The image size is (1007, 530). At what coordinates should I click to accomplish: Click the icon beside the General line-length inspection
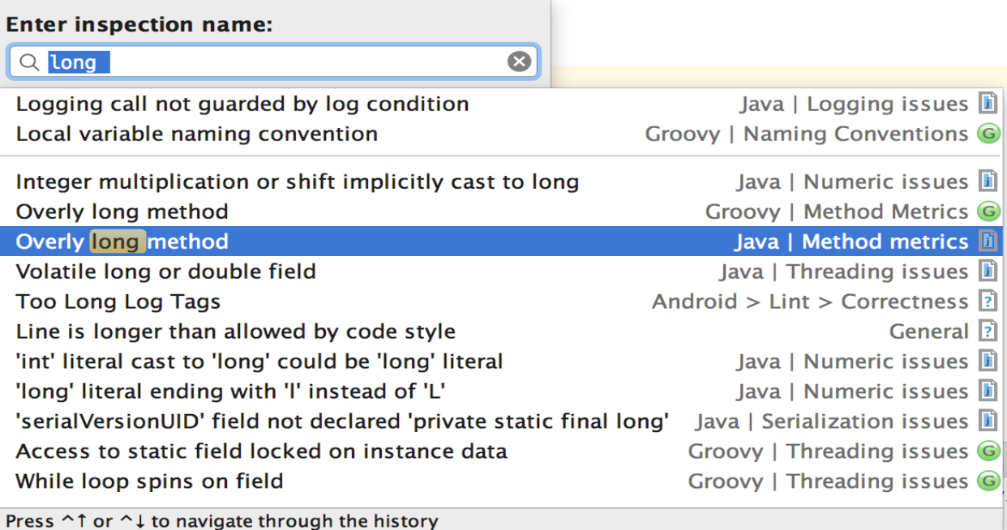tap(988, 331)
